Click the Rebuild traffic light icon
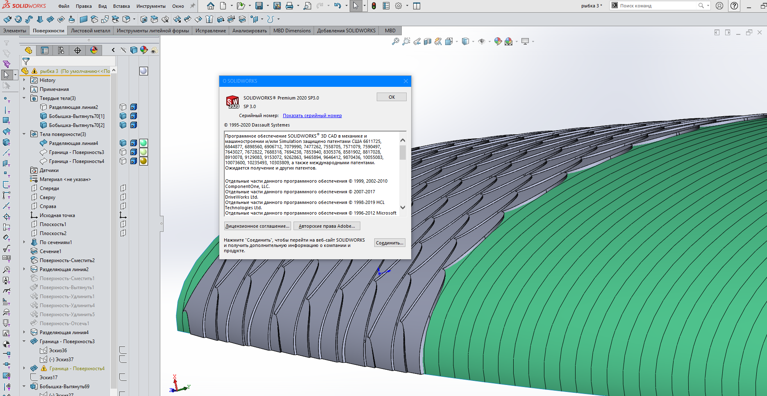Screen dimensions: 767x396 (374, 6)
